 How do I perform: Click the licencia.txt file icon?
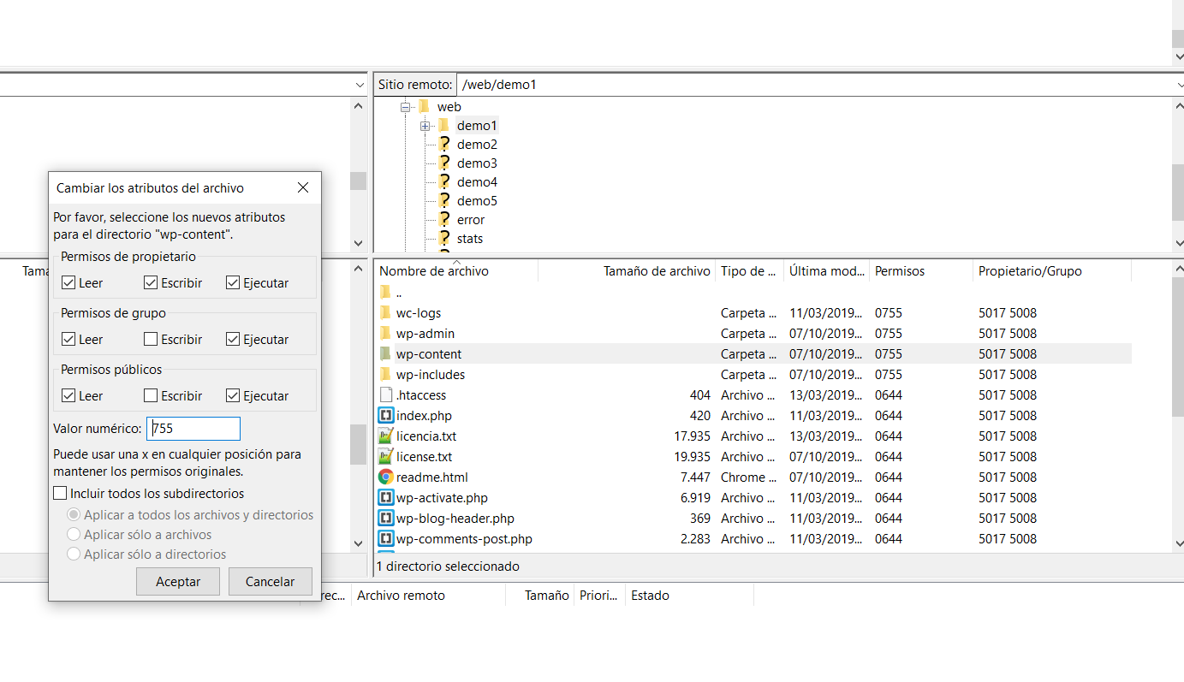[385, 436]
